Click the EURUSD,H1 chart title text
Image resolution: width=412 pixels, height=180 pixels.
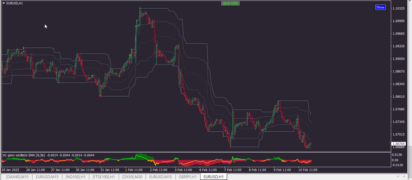[x=14, y=3]
